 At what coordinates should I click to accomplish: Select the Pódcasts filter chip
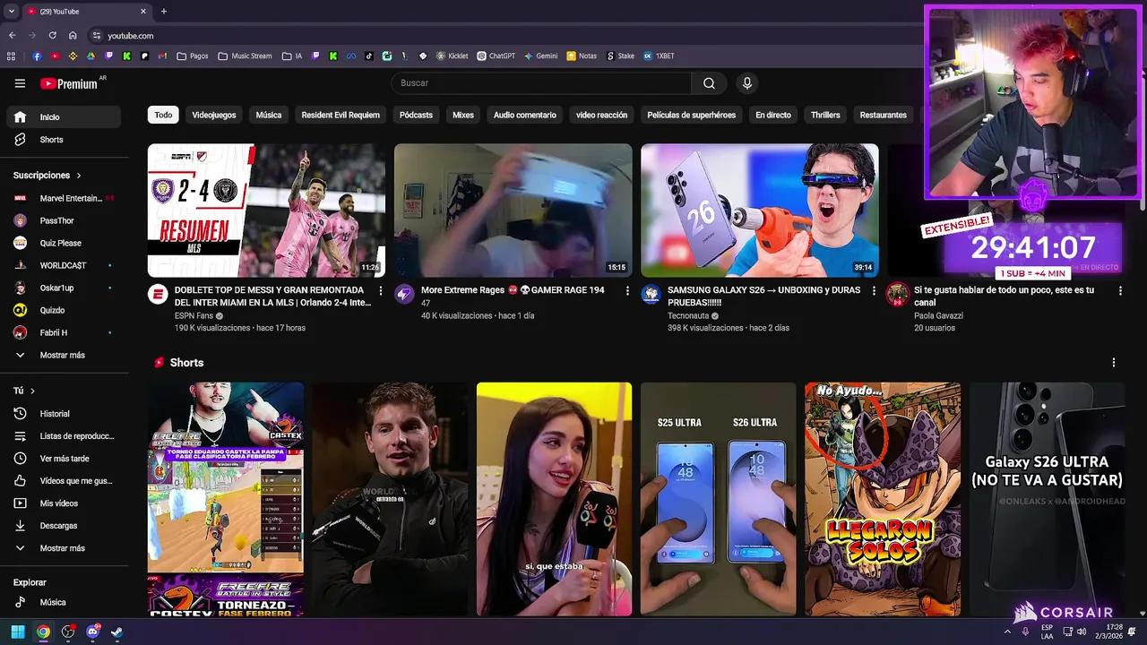pyautogui.click(x=416, y=115)
